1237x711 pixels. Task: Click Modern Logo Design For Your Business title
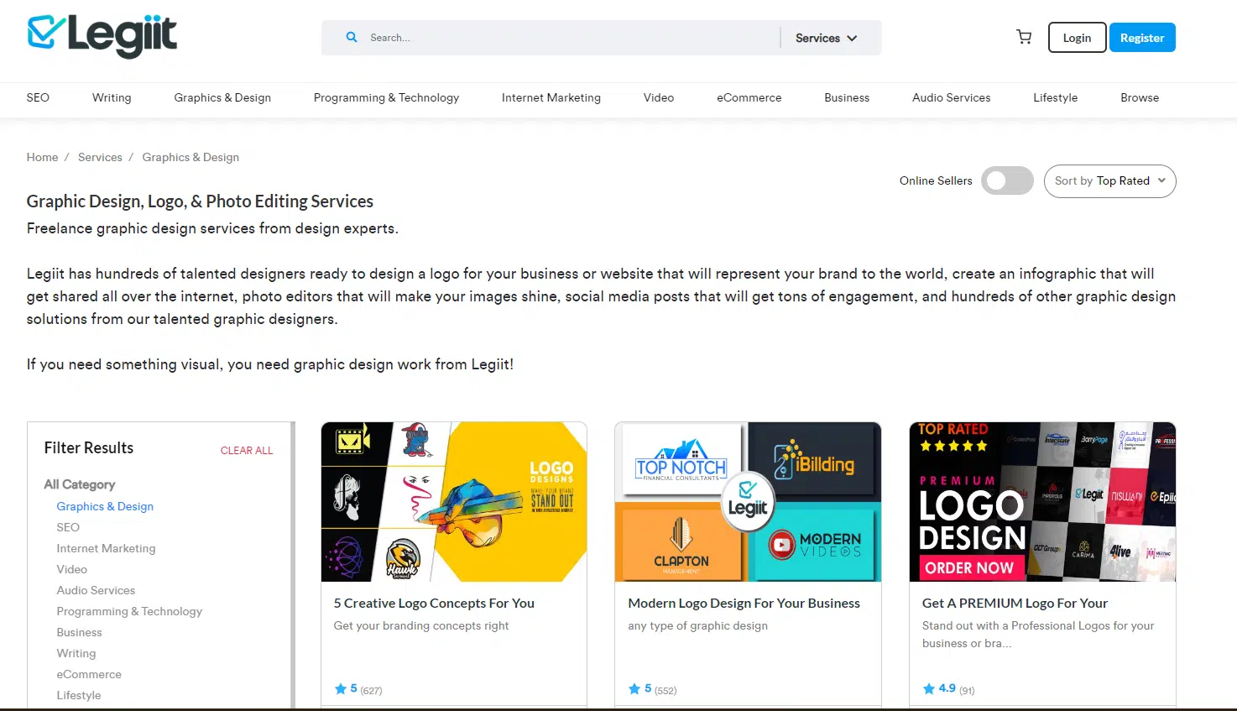[744, 603]
